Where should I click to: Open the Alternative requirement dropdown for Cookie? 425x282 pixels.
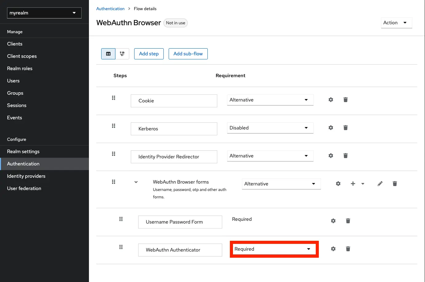tap(270, 100)
